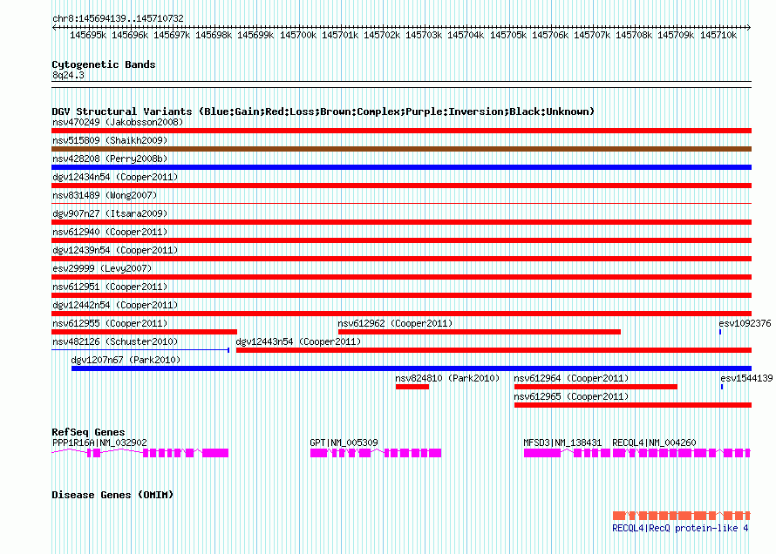Screen dimensions: 776x554
Task: Click the 145700k ruler tick label
Action: (x=298, y=35)
